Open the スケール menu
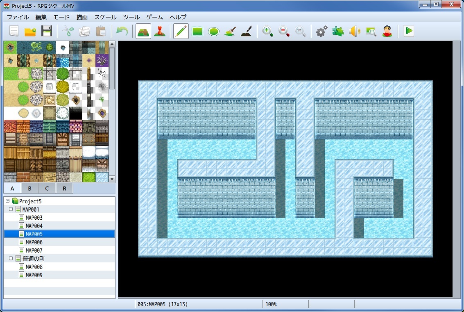 [105, 17]
